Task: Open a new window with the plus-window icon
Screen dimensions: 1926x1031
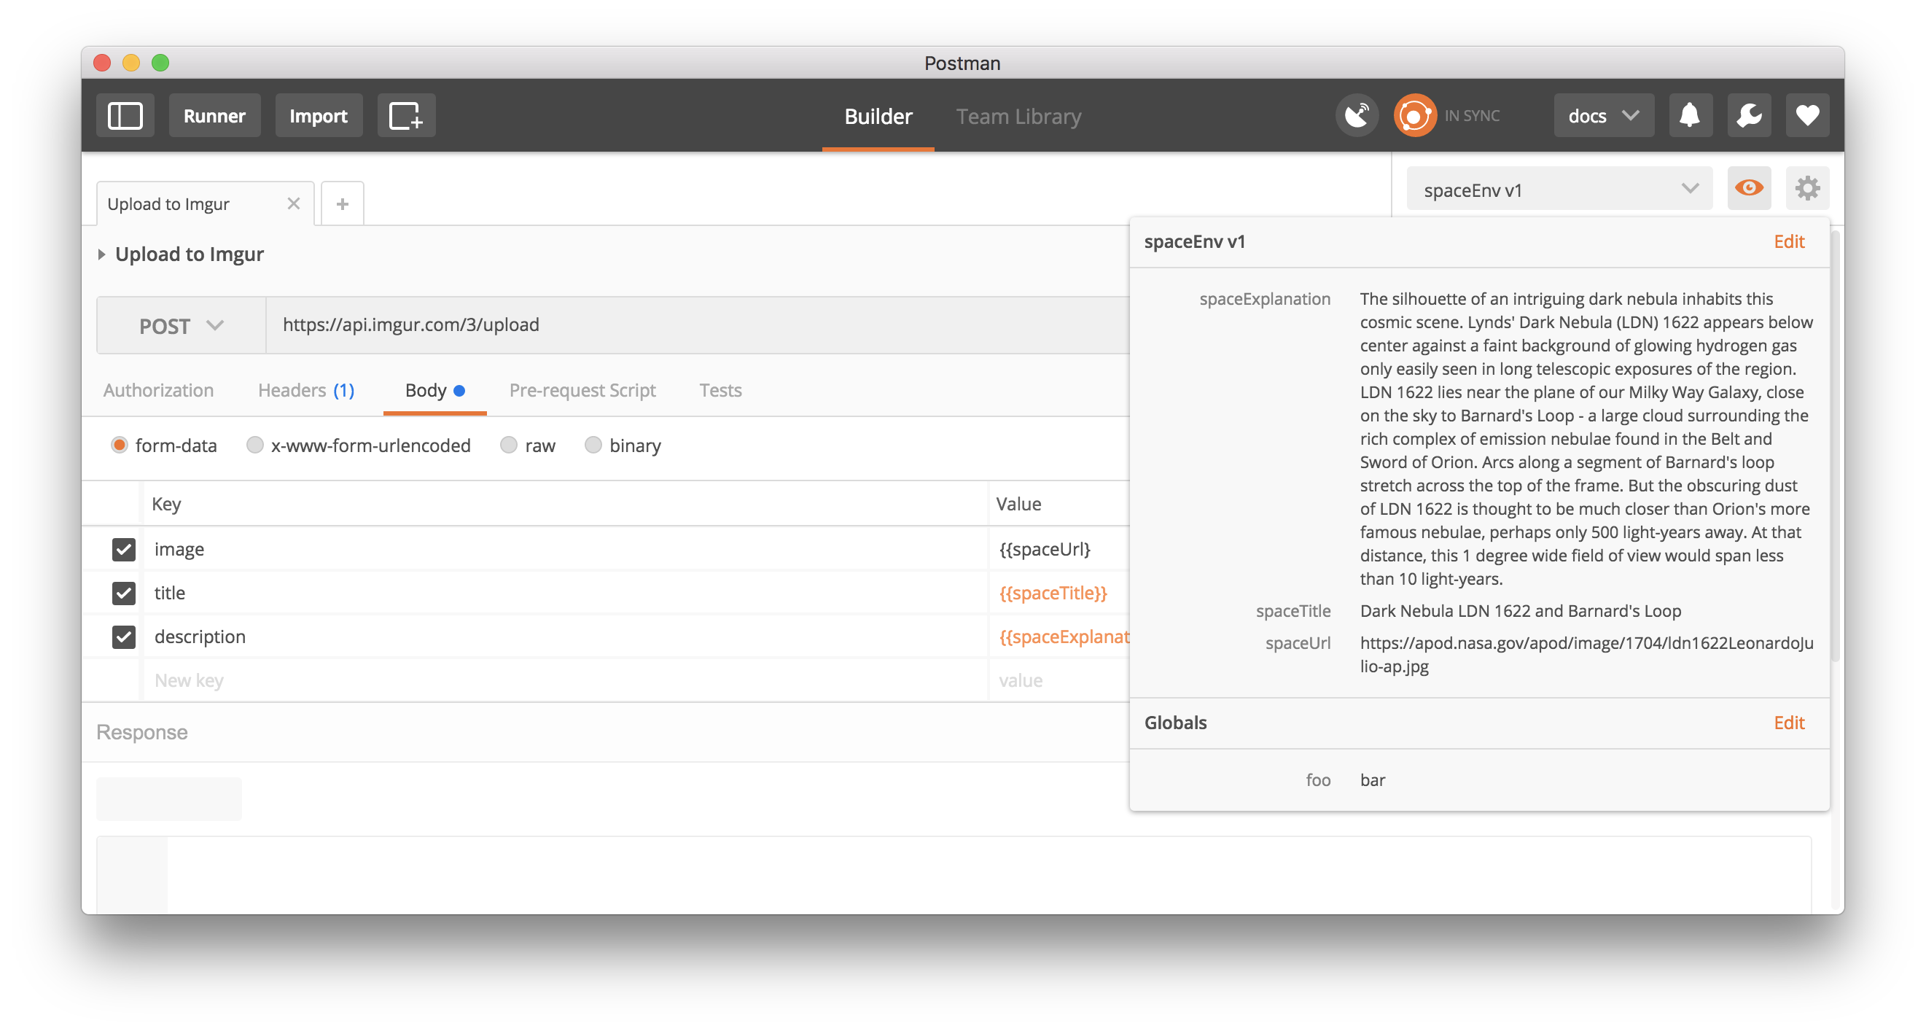Action: (x=406, y=115)
